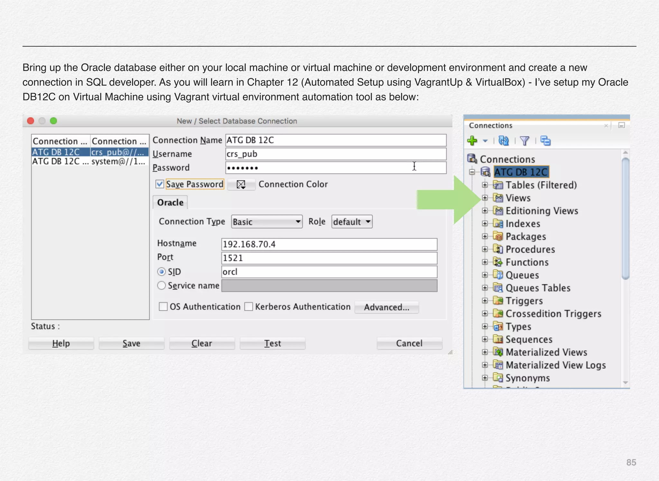Open the Role dropdown

pos(352,222)
